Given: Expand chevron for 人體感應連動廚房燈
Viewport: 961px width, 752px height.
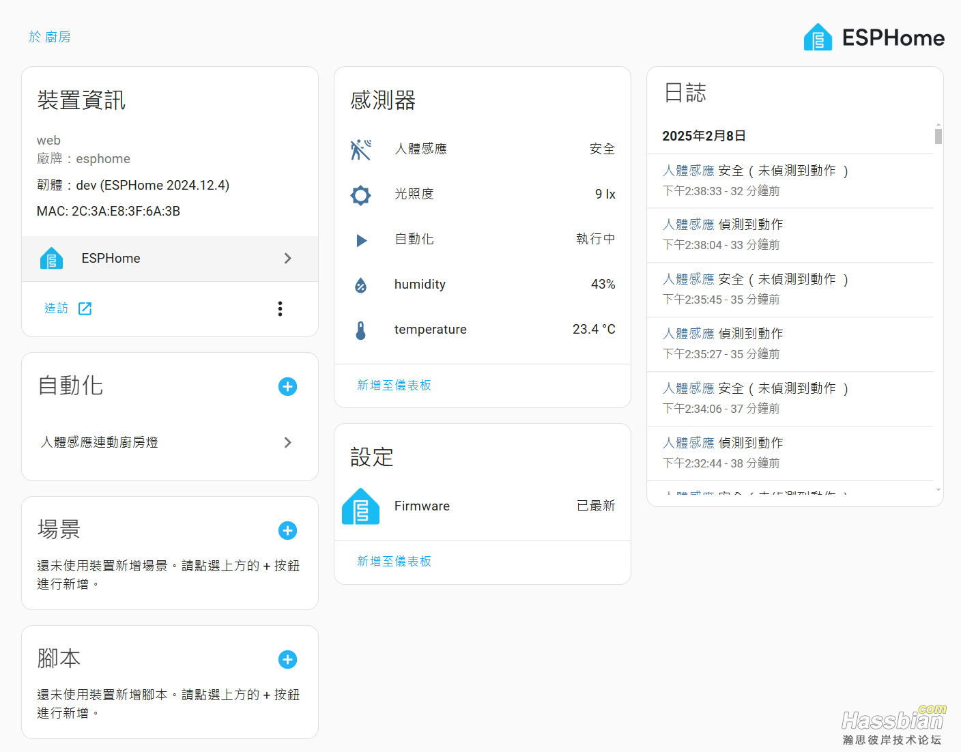Looking at the screenshot, I should [287, 442].
